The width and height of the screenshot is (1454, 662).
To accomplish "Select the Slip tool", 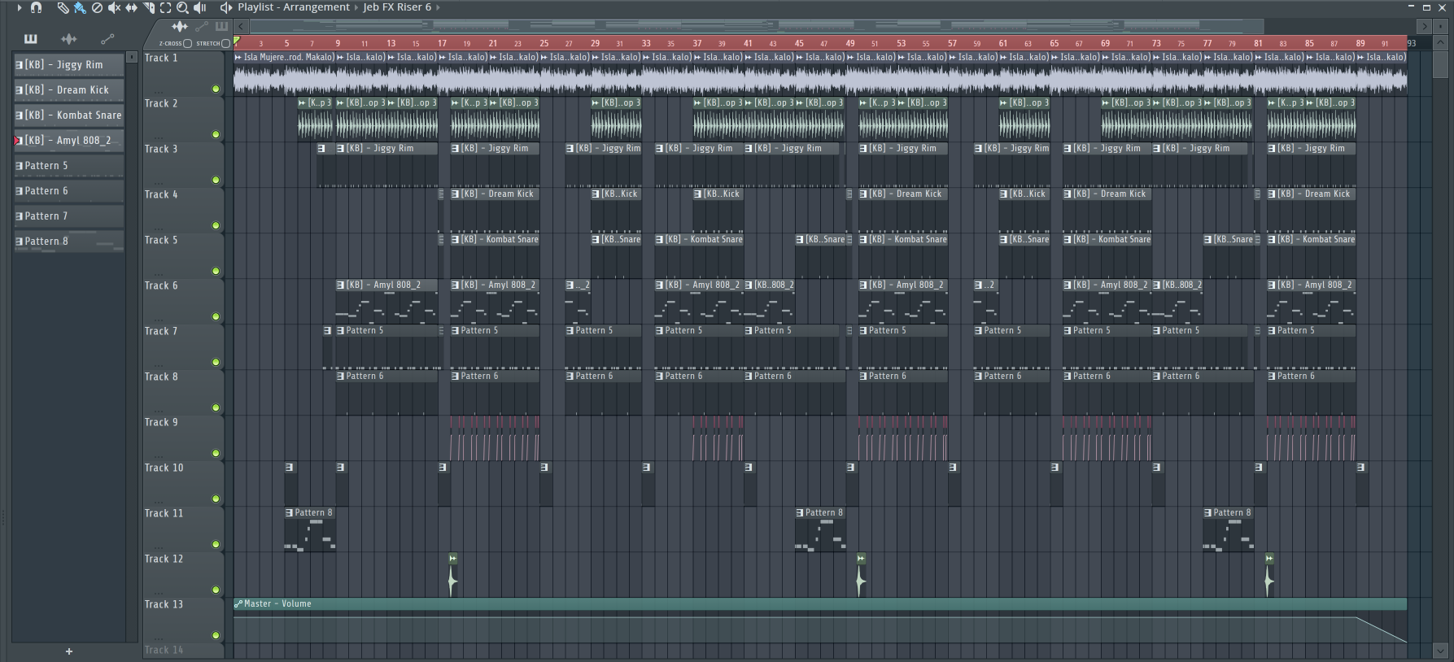I will click(131, 7).
